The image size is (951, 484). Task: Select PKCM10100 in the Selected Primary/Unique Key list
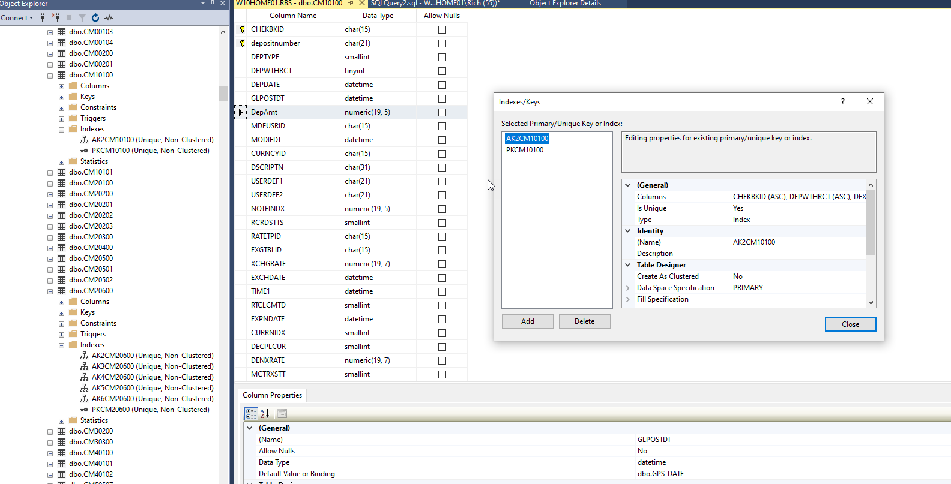(525, 150)
